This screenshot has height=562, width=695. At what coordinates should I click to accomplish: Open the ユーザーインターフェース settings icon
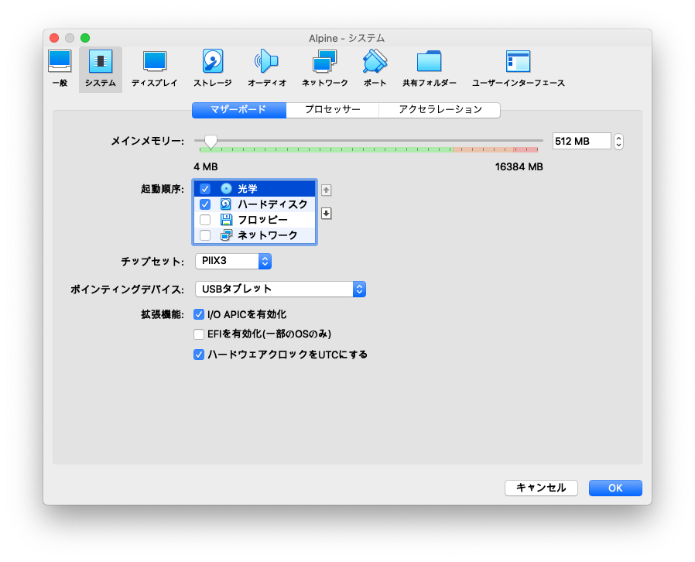[518, 69]
